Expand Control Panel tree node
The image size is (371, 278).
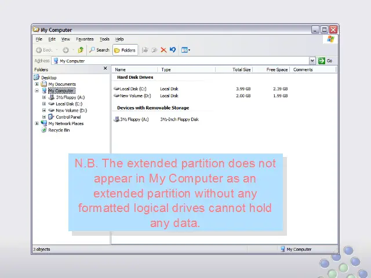pyautogui.click(x=44, y=117)
